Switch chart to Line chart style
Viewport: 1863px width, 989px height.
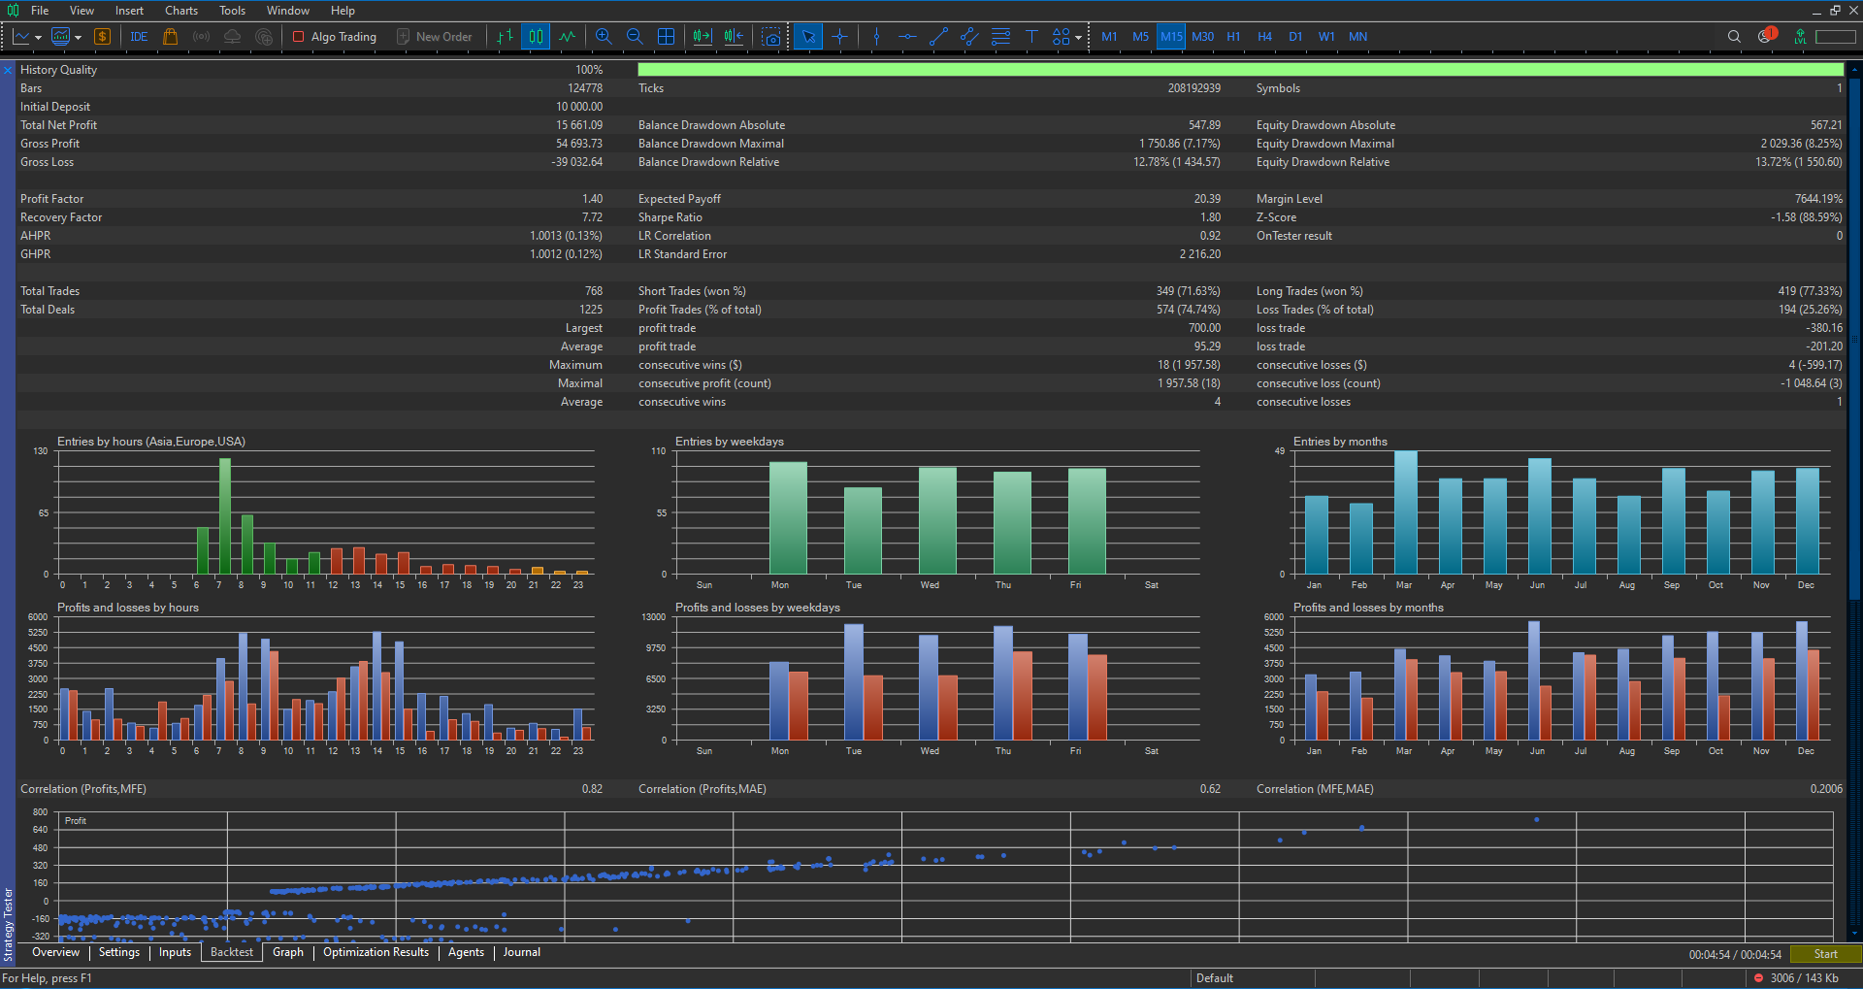point(567,36)
